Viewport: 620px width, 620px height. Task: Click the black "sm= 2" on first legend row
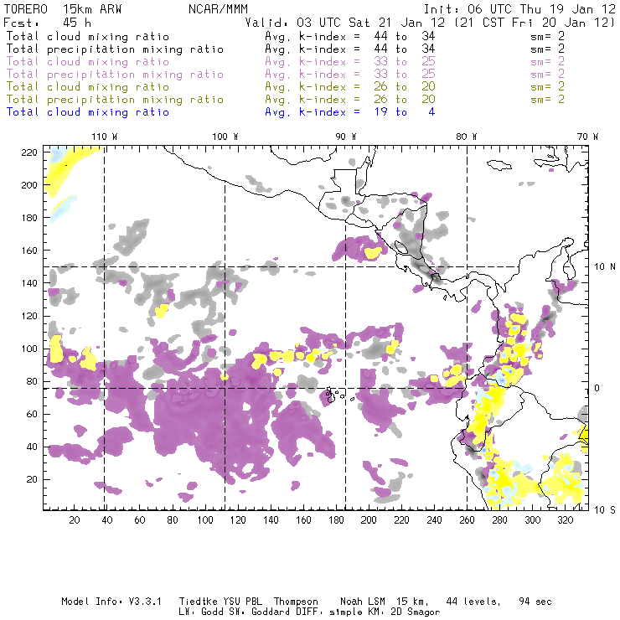pyautogui.click(x=548, y=37)
